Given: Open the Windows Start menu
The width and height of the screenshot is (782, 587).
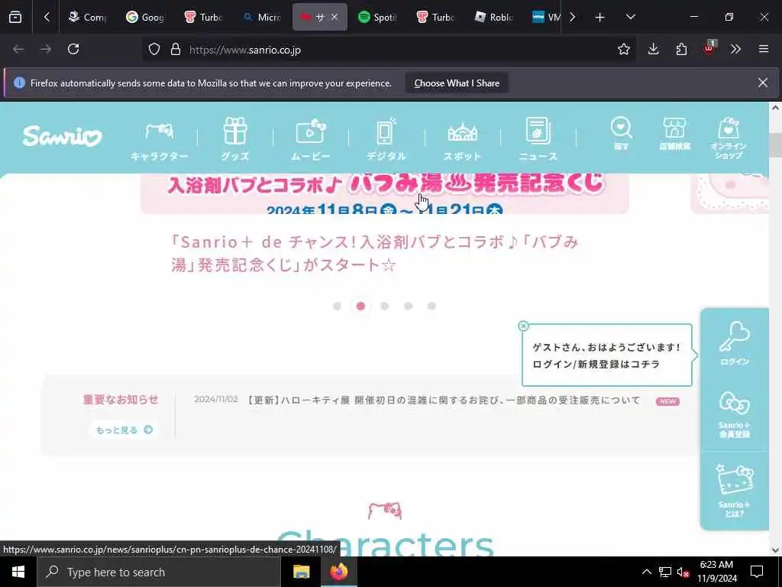Looking at the screenshot, I should tap(18, 572).
